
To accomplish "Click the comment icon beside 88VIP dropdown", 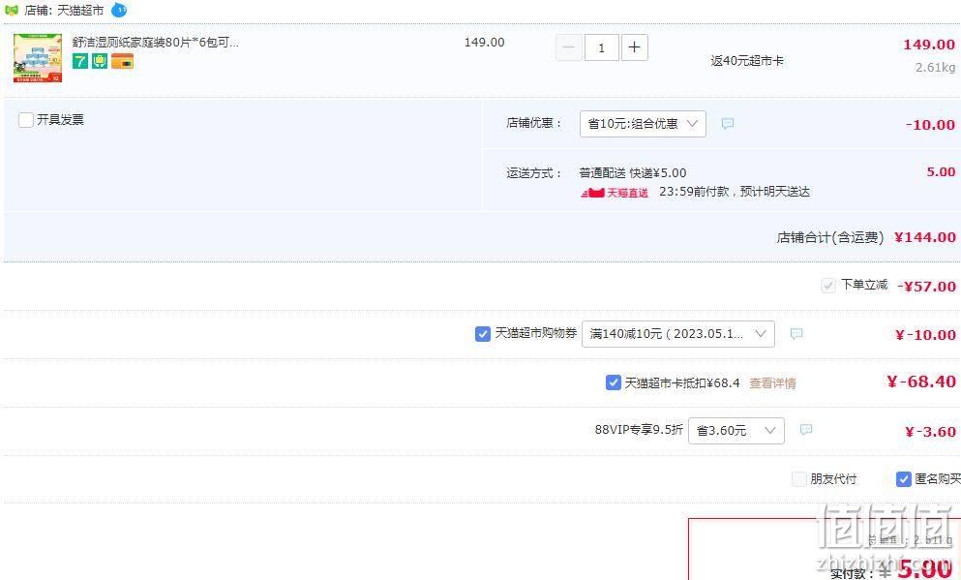I will pyautogui.click(x=806, y=430).
